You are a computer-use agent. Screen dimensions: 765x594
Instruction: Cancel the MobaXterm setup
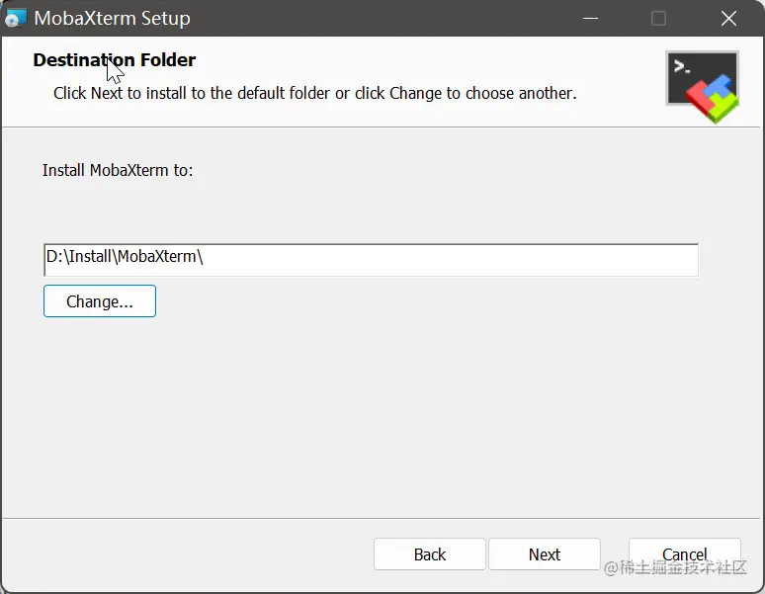685,554
